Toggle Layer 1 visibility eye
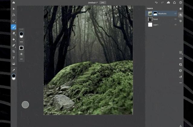193x127 pixels. (x=175, y=25)
